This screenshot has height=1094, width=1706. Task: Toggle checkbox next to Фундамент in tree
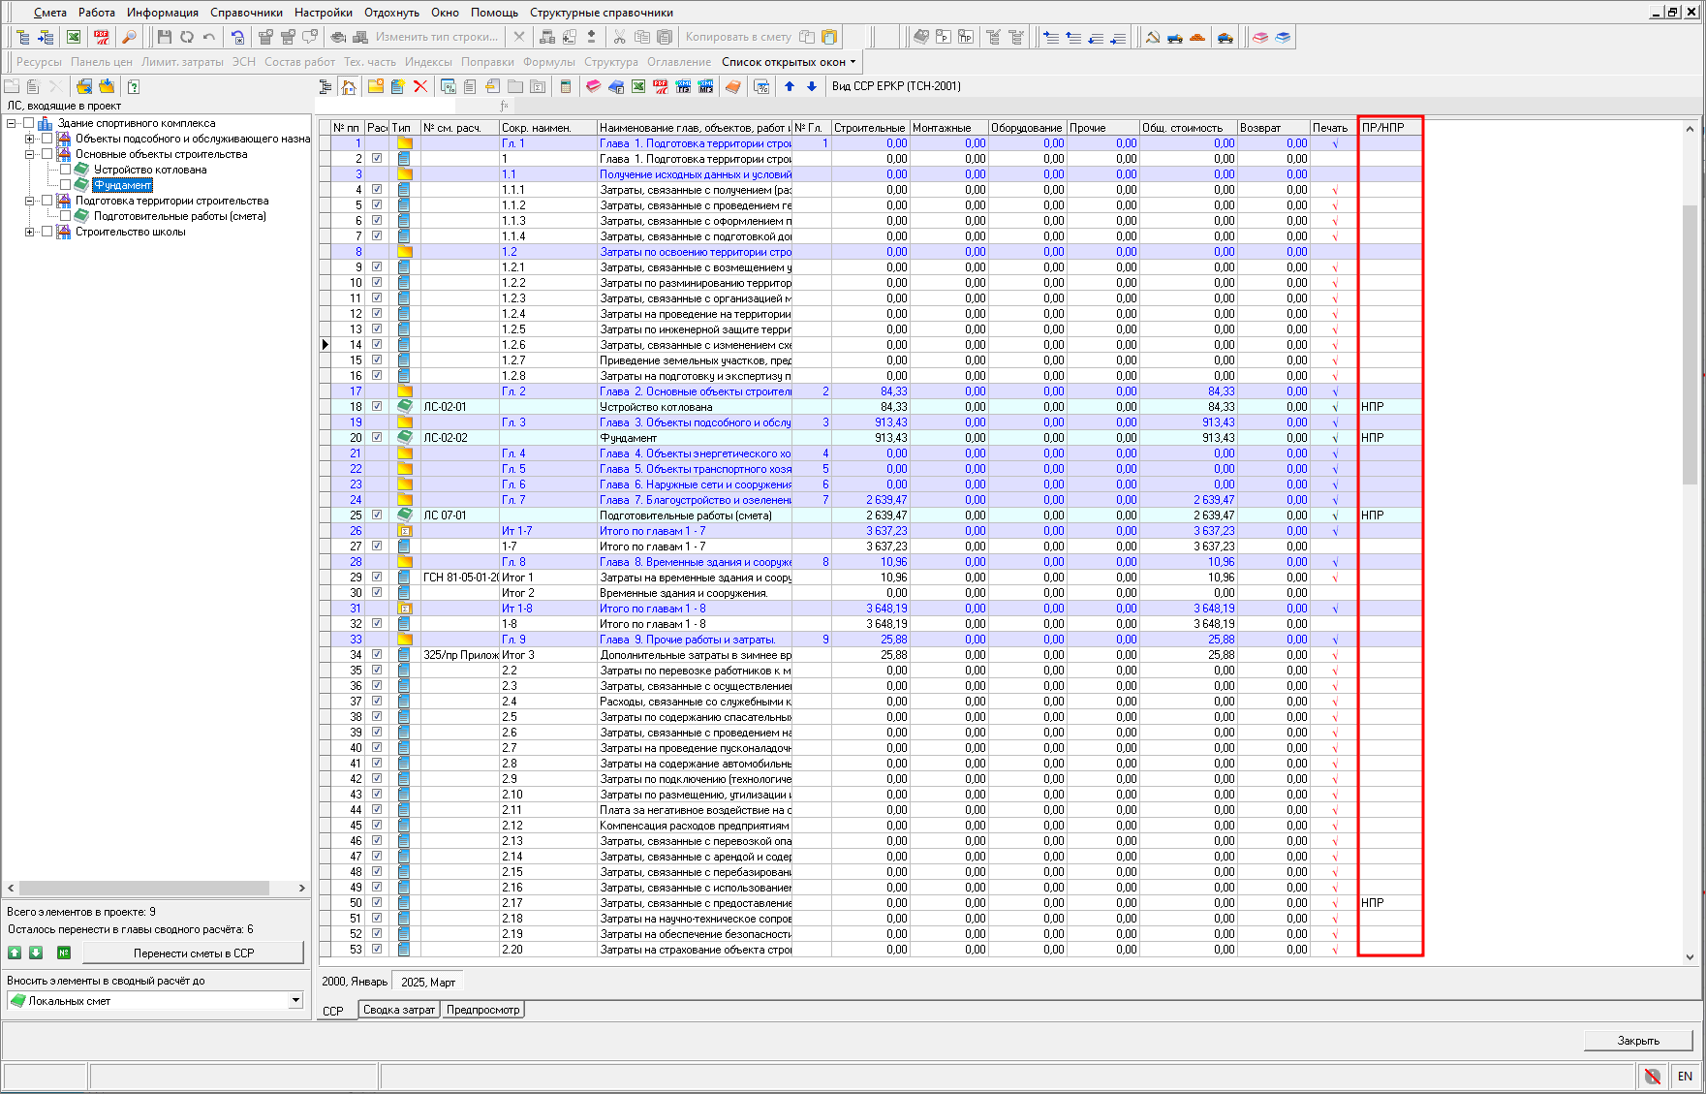[x=65, y=185]
